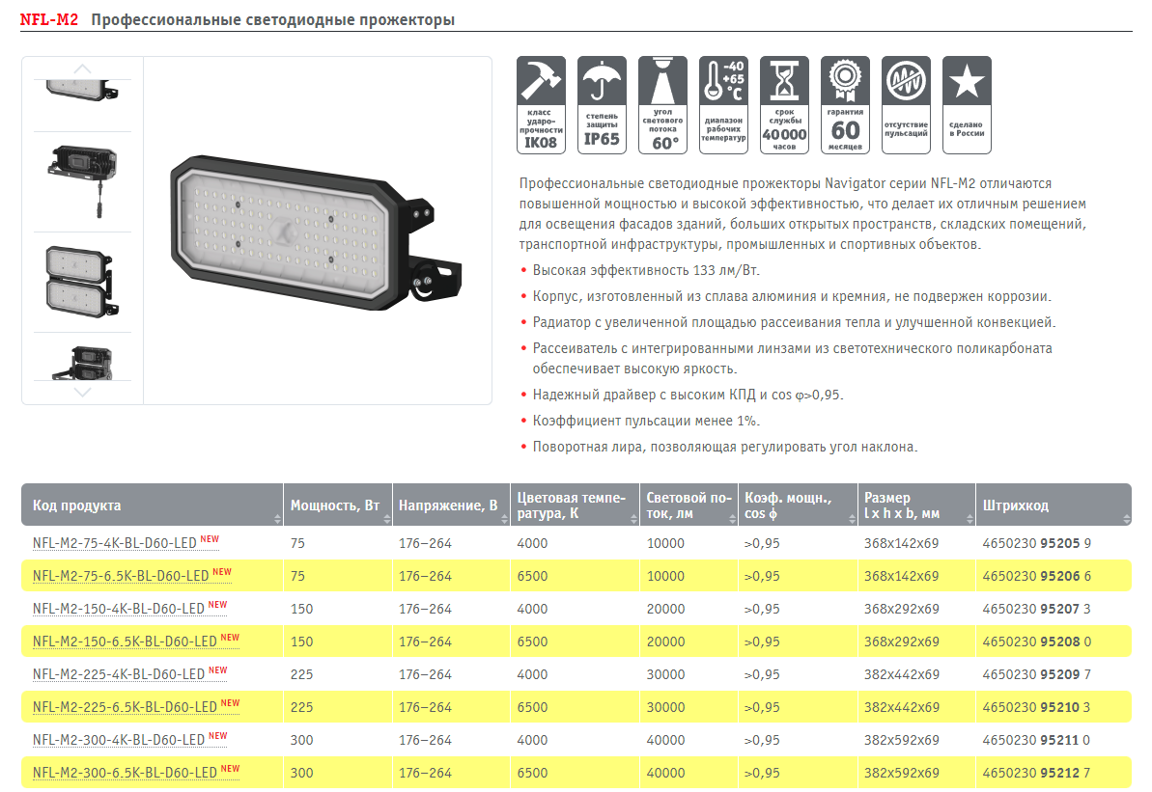Click barcode cell '4650230 95205 9'
This screenshot has height=792, width=1152.
1037,543
